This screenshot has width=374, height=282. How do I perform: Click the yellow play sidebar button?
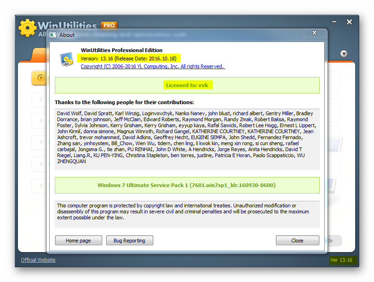[40, 78]
